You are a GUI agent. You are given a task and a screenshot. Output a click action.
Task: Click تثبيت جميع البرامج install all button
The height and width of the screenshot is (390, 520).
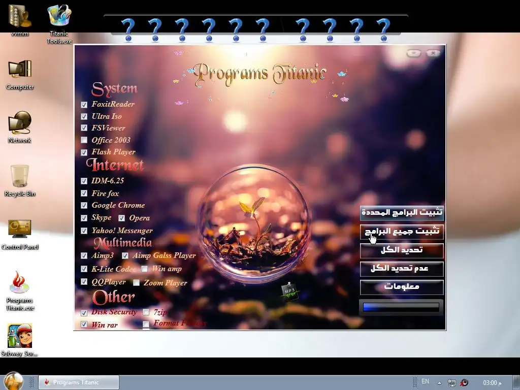[x=402, y=232]
